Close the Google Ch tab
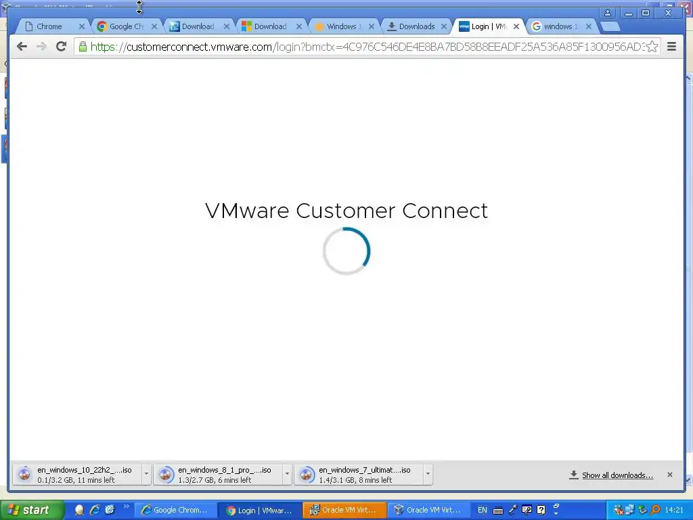This screenshot has height=520, width=693. [154, 26]
